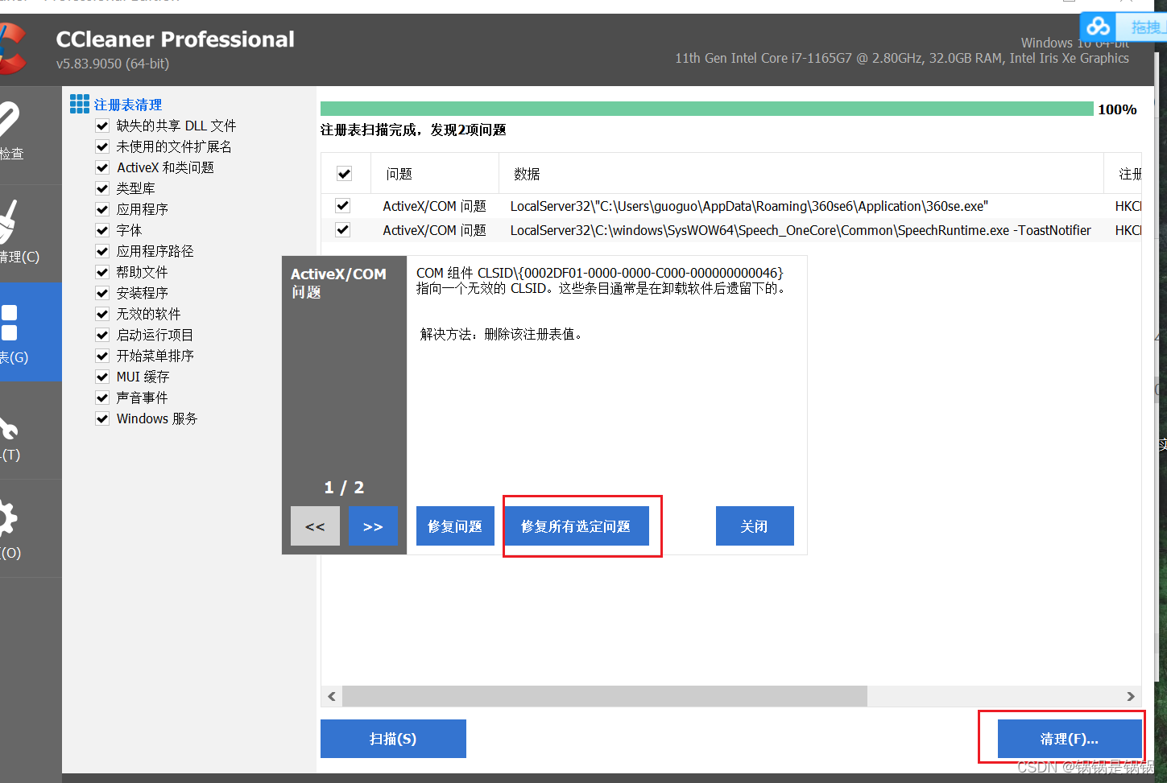
Task: Click the 注册表扫描完成，发现2项问题 status text
Action: click(413, 130)
